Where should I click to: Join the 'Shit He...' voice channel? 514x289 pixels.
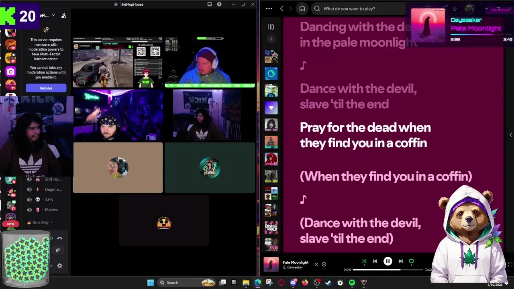click(x=45, y=179)
